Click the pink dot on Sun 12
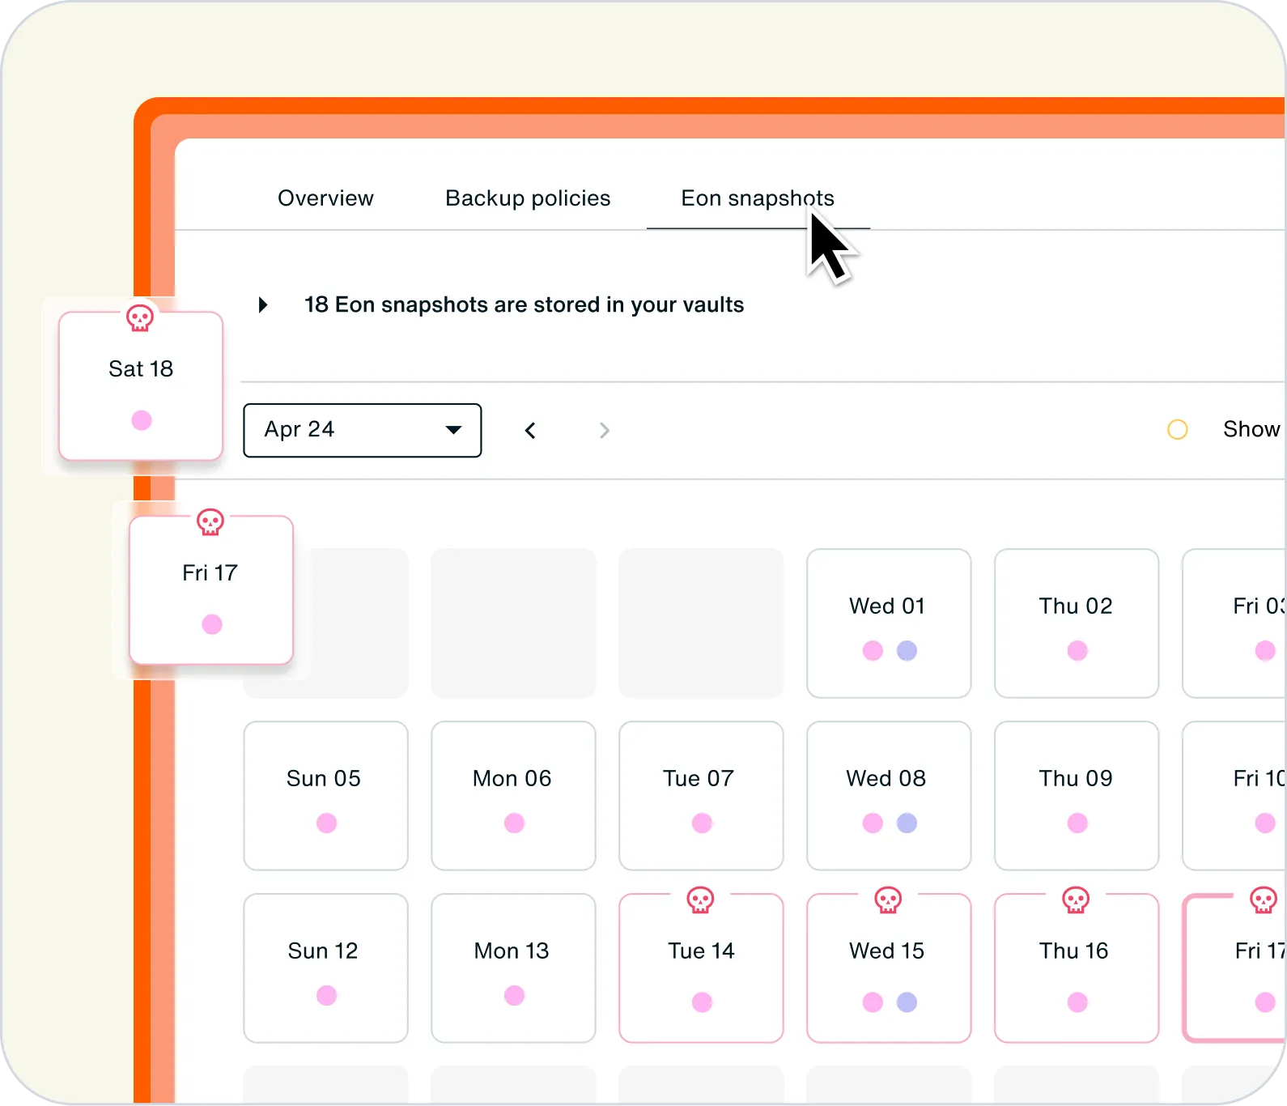1287x1106 pixels. tap(326, 996)
